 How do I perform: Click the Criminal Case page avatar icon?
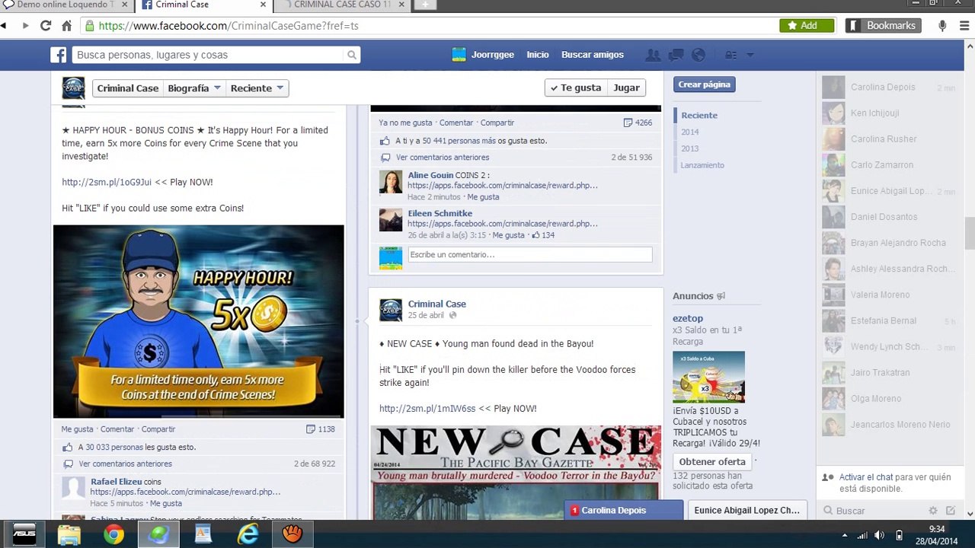tap(73, 88)
